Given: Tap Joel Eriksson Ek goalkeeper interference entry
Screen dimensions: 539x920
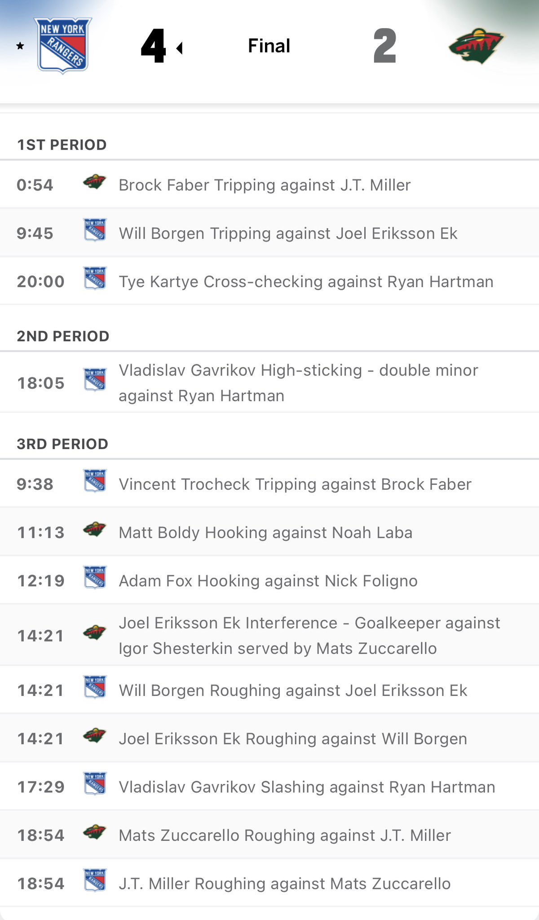Looking at the screenshot, I should (x=309, y=636).
